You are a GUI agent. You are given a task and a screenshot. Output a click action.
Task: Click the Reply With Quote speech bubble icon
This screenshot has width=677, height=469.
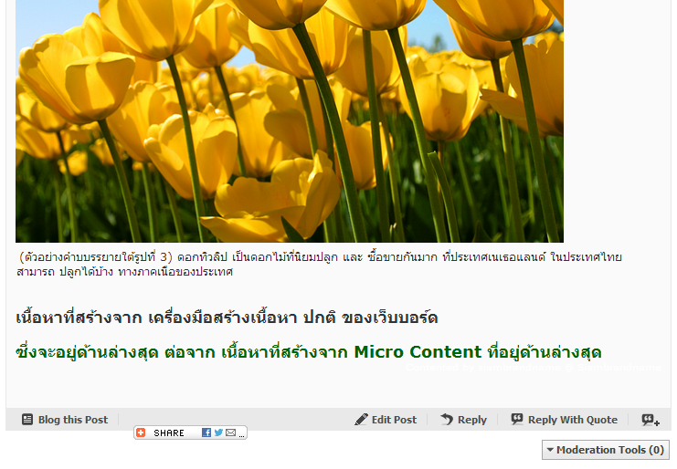(517, 420)
